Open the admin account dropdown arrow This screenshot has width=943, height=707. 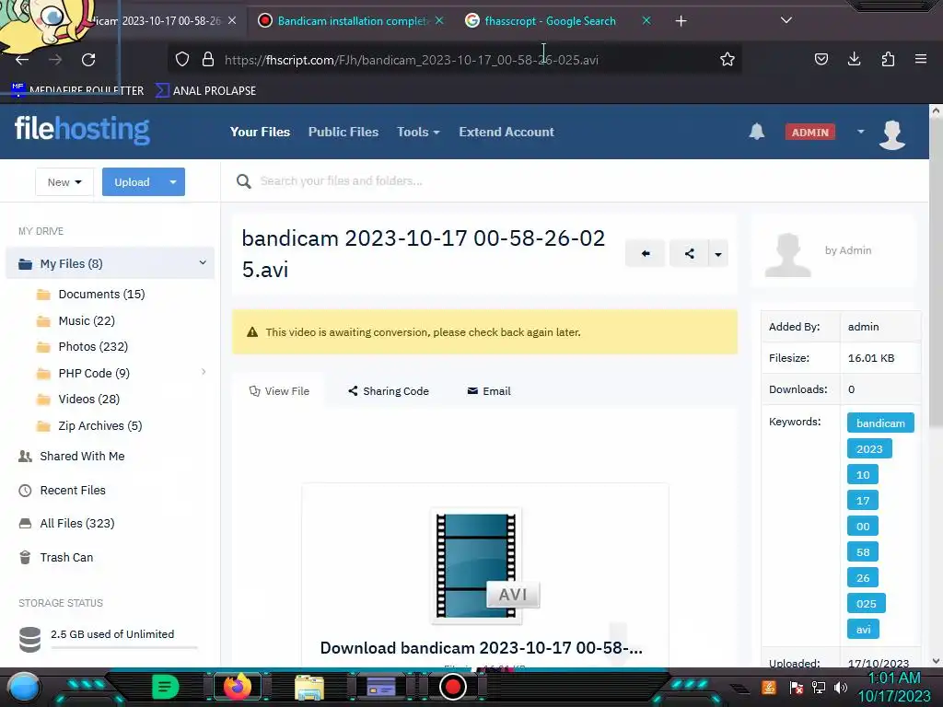861,131
